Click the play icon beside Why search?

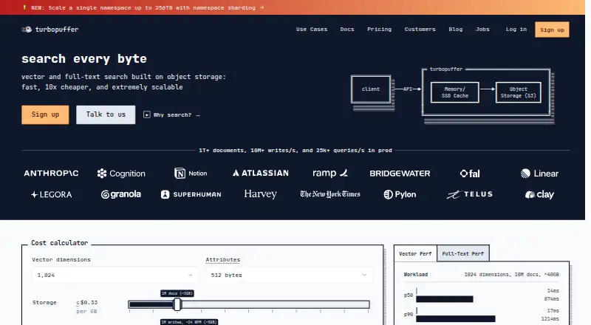tap(147, 114)
